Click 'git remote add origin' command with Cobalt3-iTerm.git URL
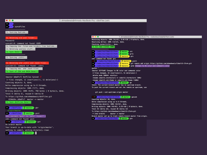The height and width of the screenshot is (155, 207). coord(161,63)
